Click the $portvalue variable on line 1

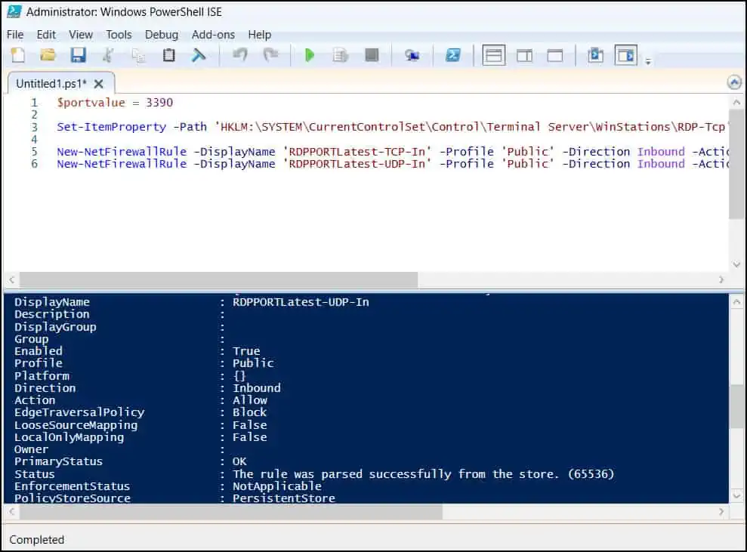click(x=91, y=103)
